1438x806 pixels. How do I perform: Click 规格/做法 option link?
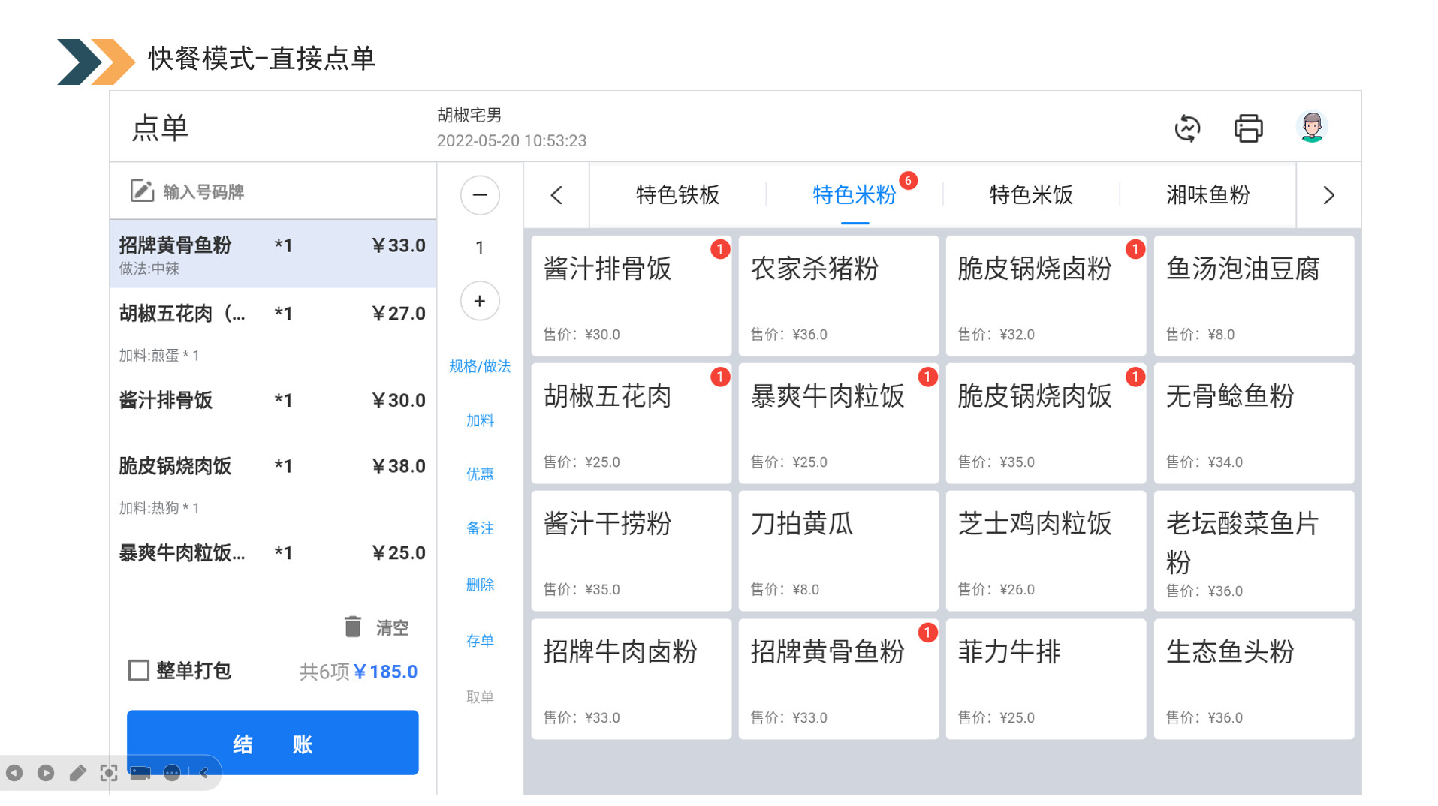click(x=479, y=366)
